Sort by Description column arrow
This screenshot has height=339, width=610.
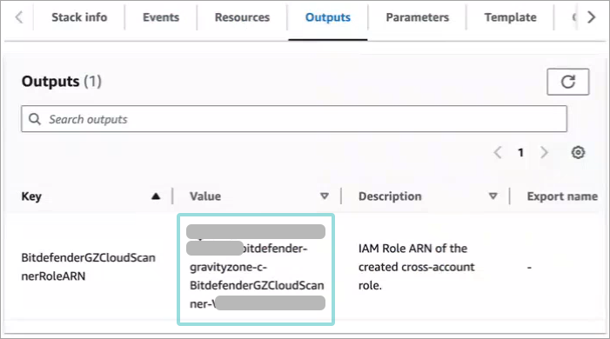coord(493,196)
